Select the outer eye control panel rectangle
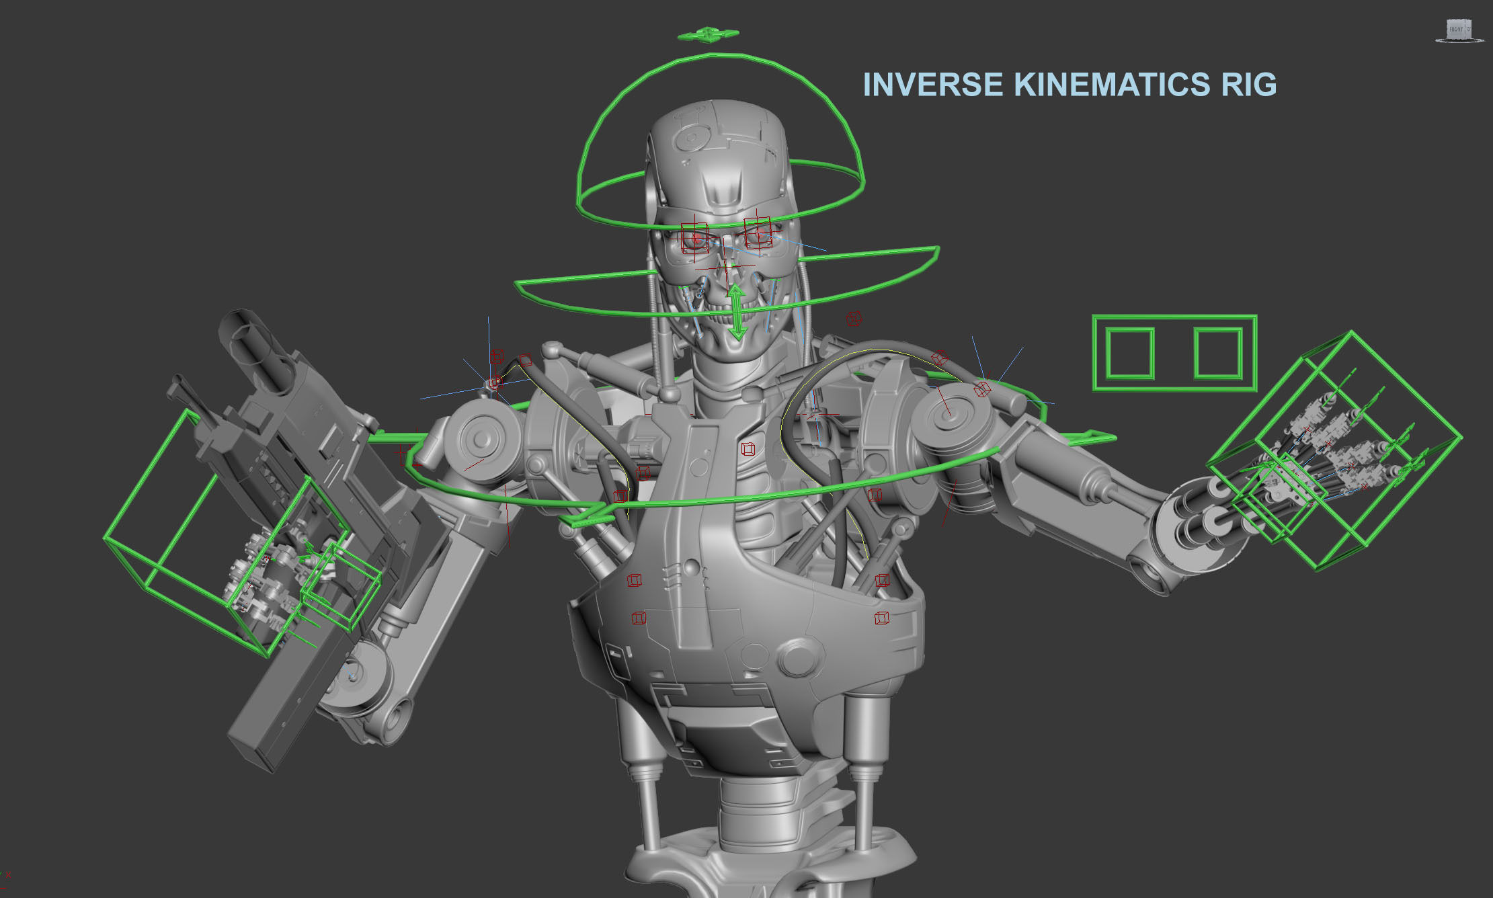The image size is (1493, 898). [x=1174, y=353]
